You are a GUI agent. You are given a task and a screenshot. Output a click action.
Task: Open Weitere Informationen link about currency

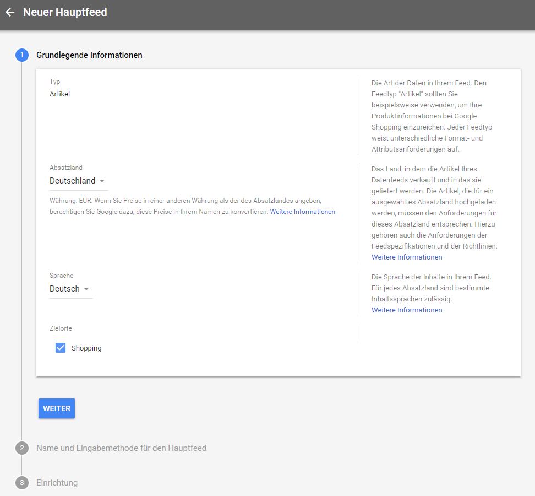pos(302,212)
